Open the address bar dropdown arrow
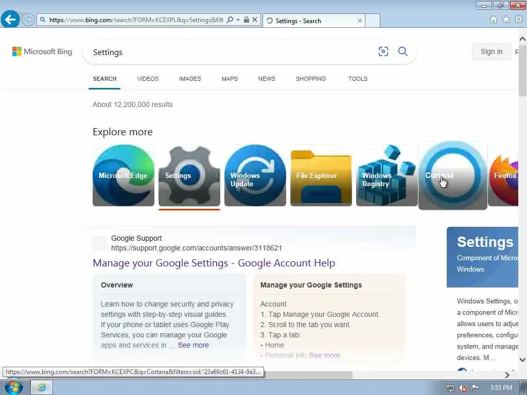This screenshot has width=527, height=395. click(x=238, y=20)
